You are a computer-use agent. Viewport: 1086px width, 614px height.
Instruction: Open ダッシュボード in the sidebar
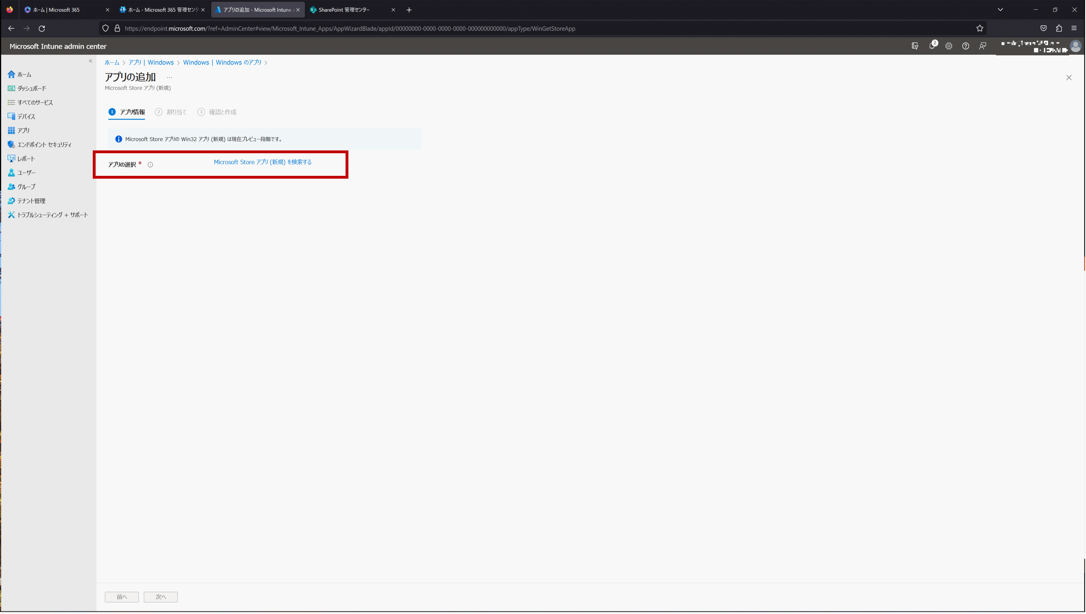click(27, 88)
